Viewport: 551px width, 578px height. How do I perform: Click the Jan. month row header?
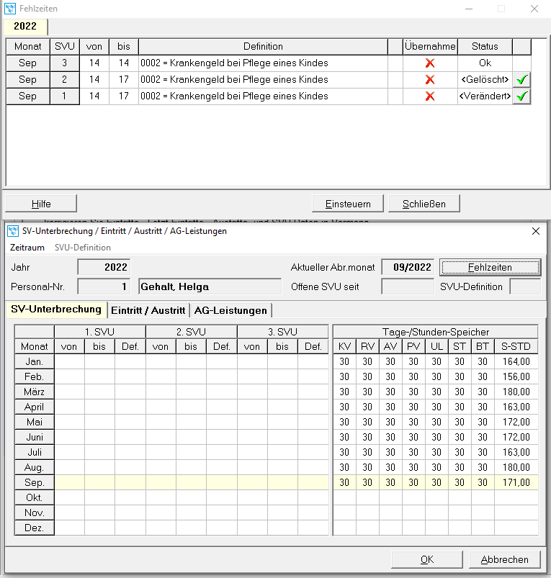tap(35, 361)
